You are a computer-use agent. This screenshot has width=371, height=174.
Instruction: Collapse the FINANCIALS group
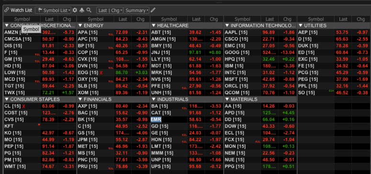click(80, 99)
